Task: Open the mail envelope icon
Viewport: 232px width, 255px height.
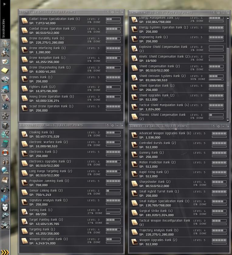Action: [x=5, y=62]
